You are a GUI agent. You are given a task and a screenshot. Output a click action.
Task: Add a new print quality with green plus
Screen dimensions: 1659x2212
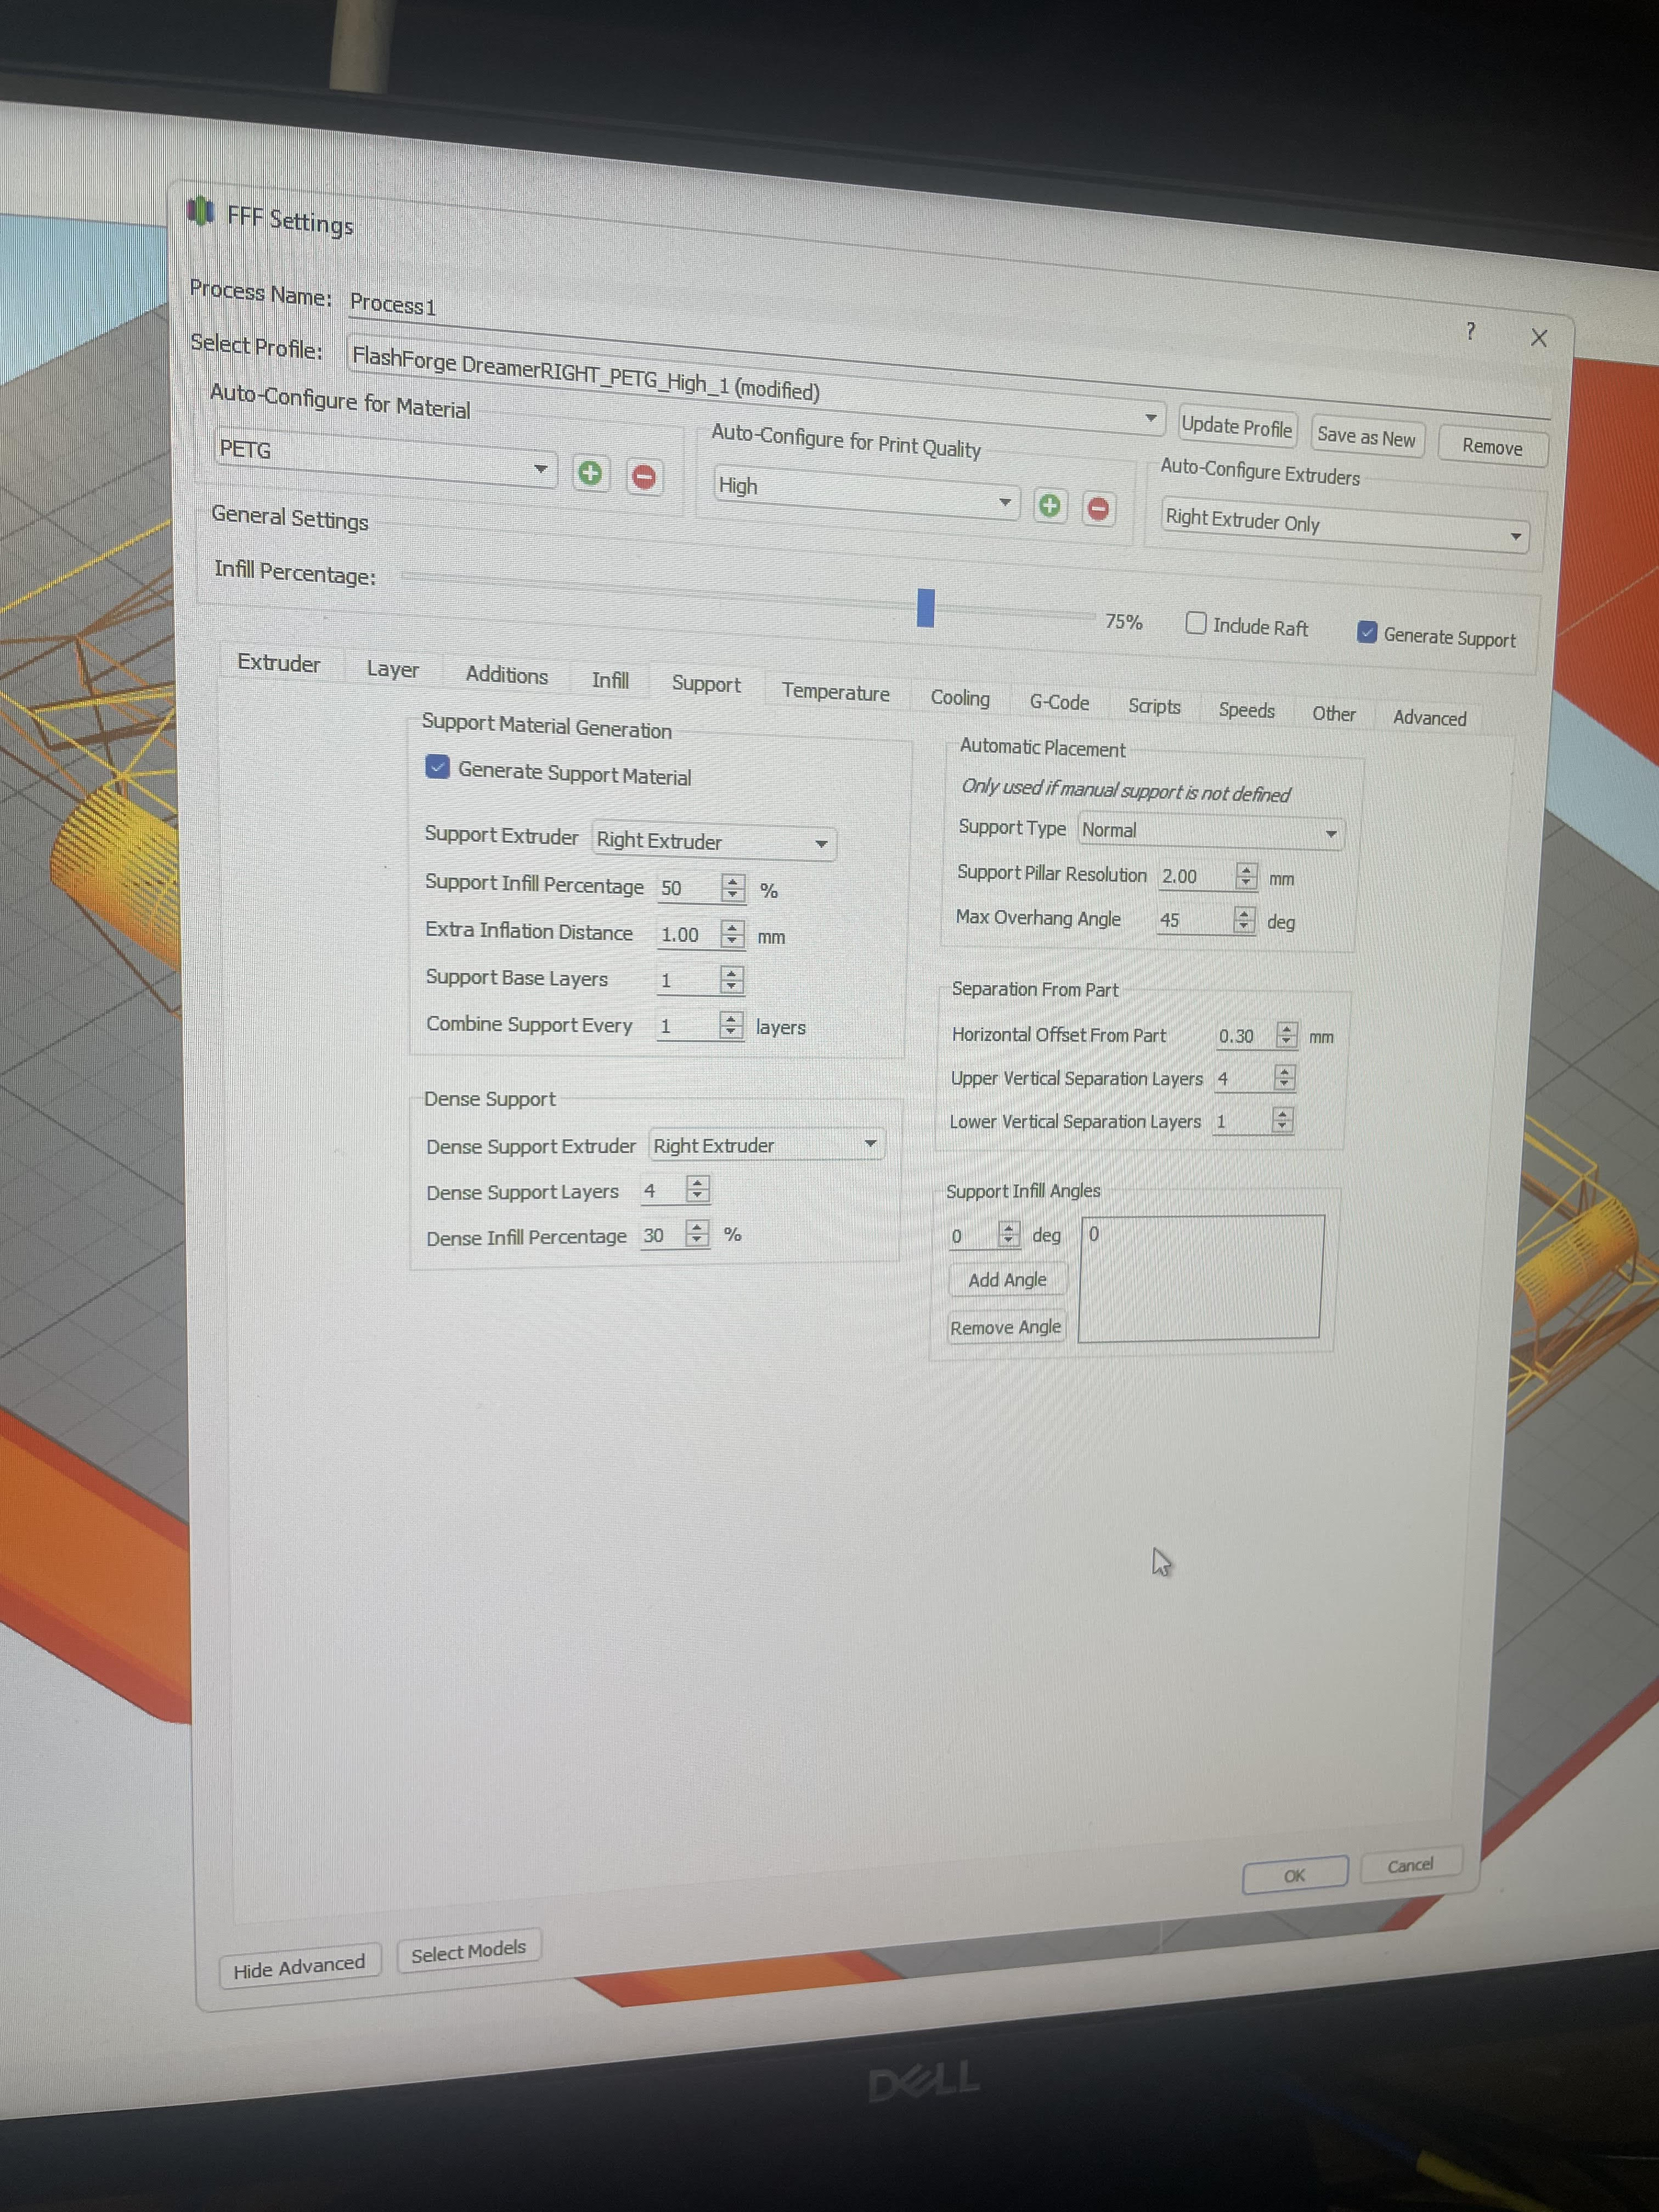click(x=1049, y=506)
